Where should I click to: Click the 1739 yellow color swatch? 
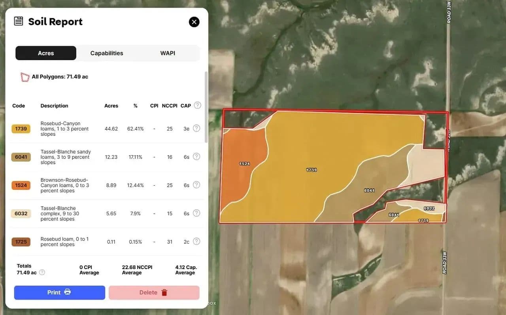click(21, 129)
